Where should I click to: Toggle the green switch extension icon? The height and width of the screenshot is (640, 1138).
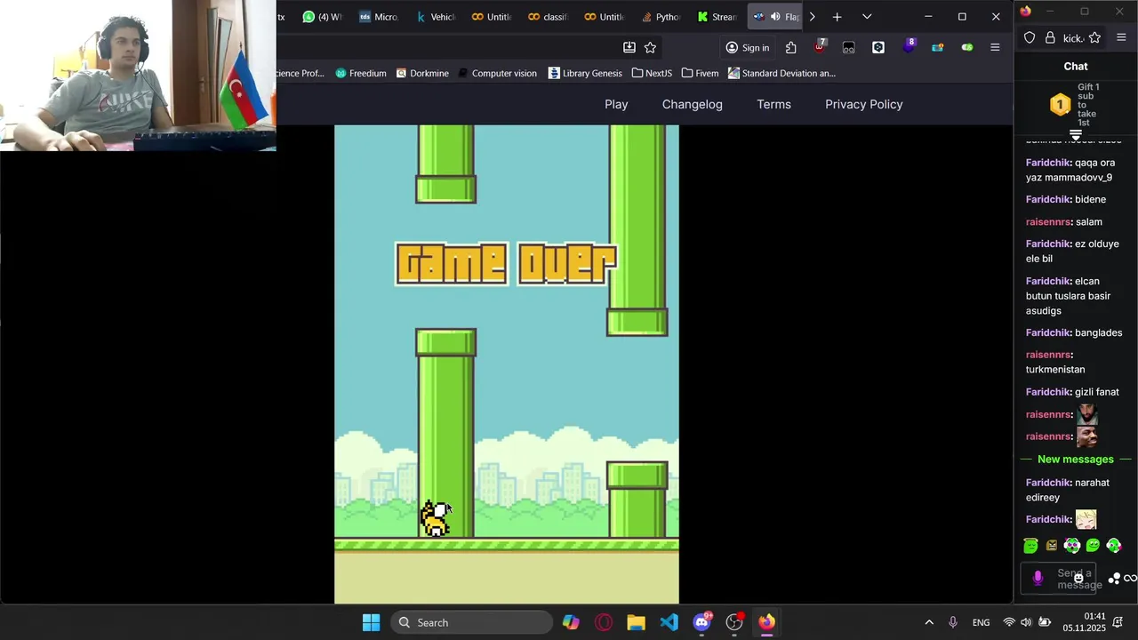pos(967,47)
